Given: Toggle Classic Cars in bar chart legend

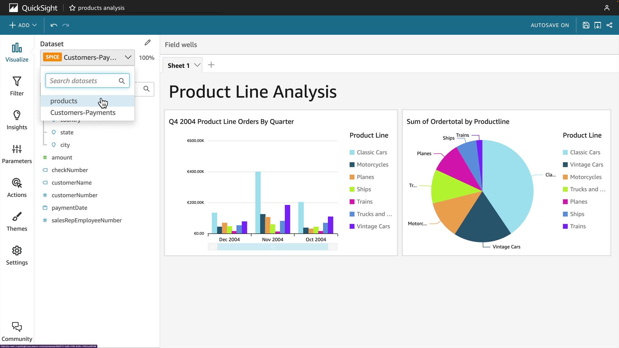Looking at the screenshot, I should coord(371,152).
